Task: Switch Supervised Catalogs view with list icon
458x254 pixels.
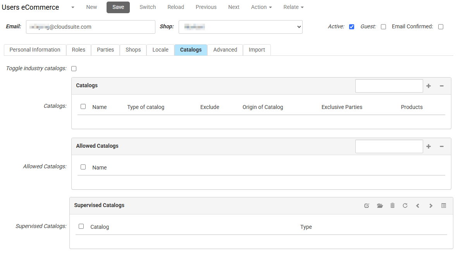Action: pos(444,206)
